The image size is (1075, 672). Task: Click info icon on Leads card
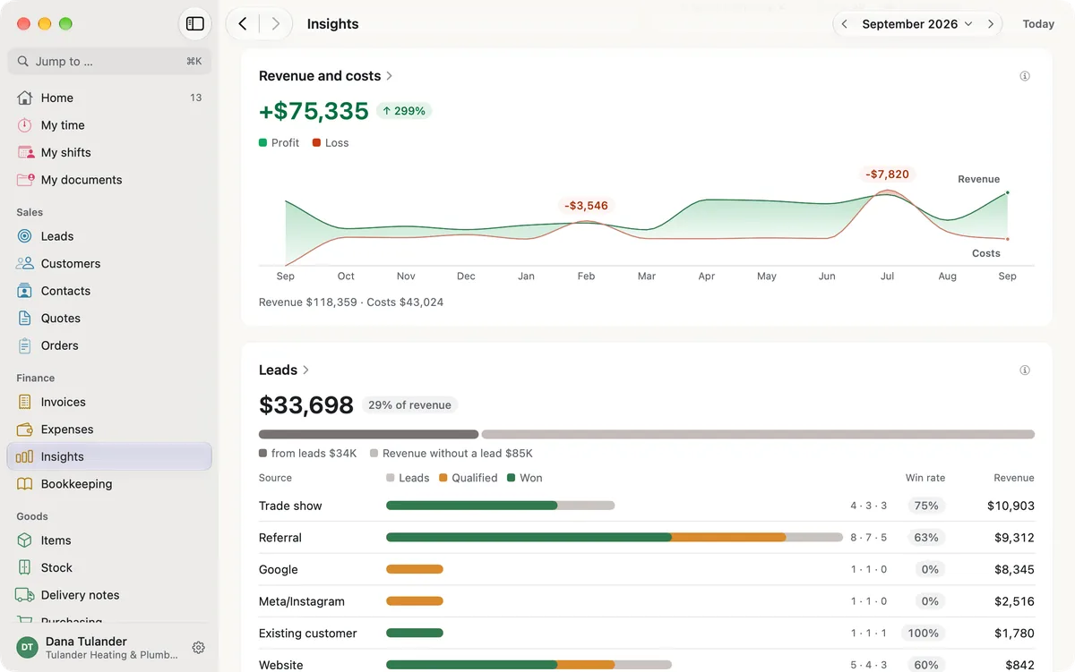(1025, 370)
